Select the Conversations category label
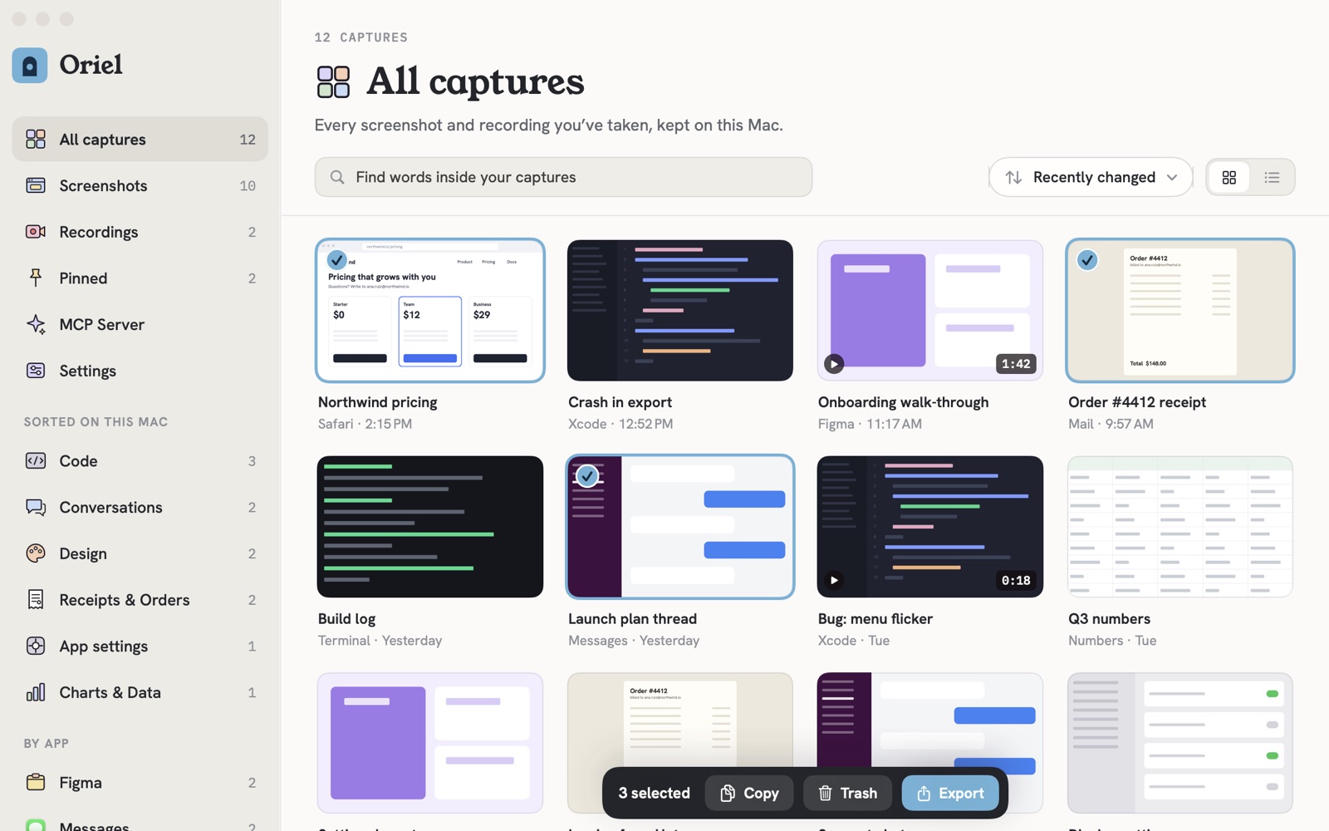The width and height of the screenshot is (1329, 831). click(110, 507)
